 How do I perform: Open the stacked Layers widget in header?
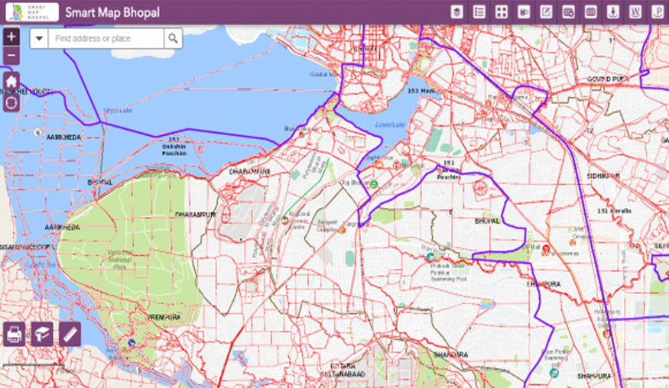click(456, 12)
